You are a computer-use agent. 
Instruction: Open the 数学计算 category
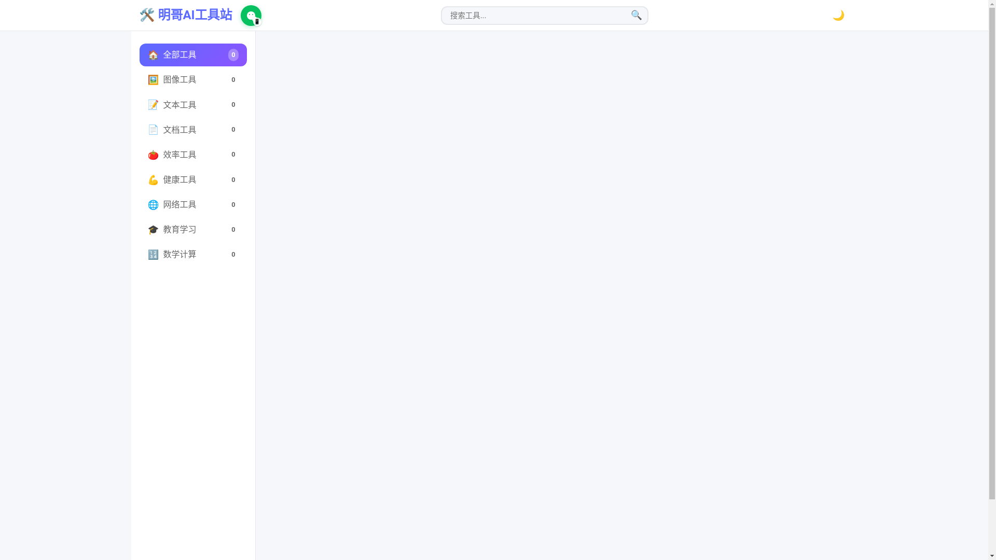[x=193, y=255]
